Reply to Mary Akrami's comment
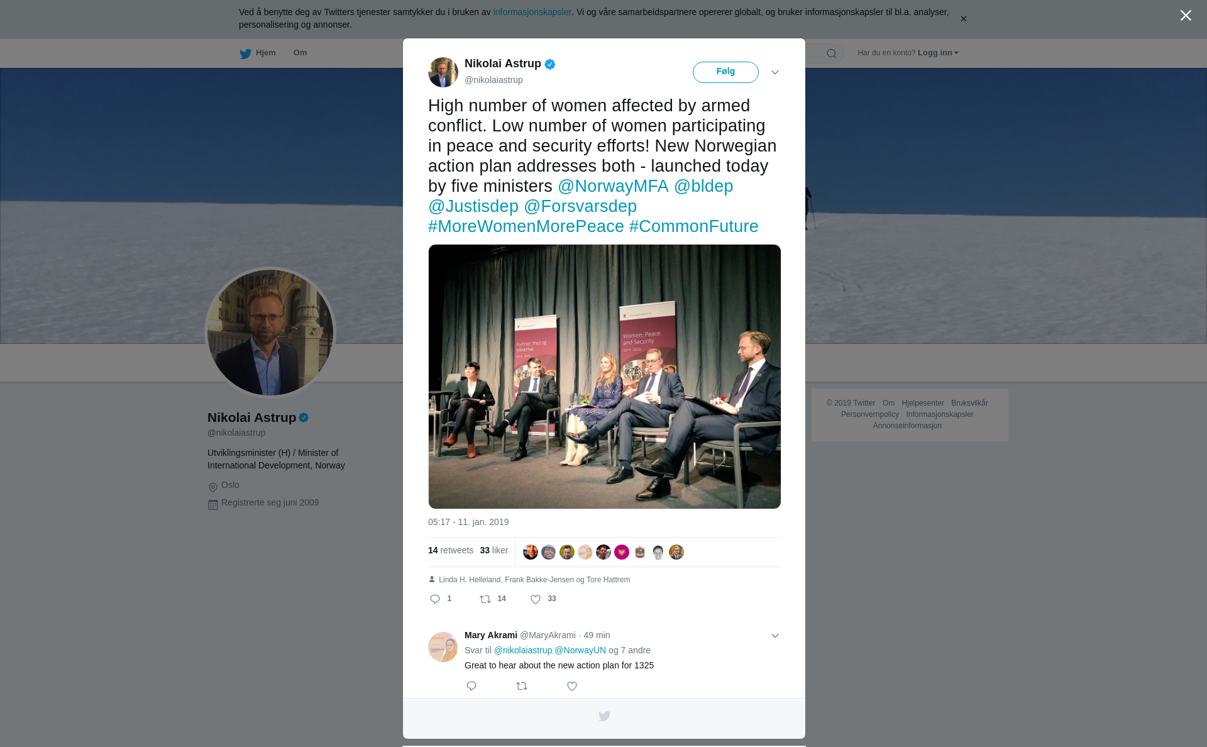 (x=471, y=686)
